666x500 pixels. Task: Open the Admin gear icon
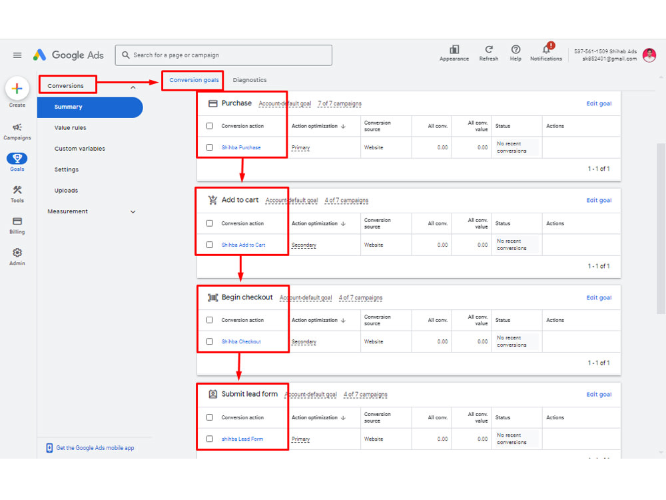pyautogui.click(x=17, y=253)
